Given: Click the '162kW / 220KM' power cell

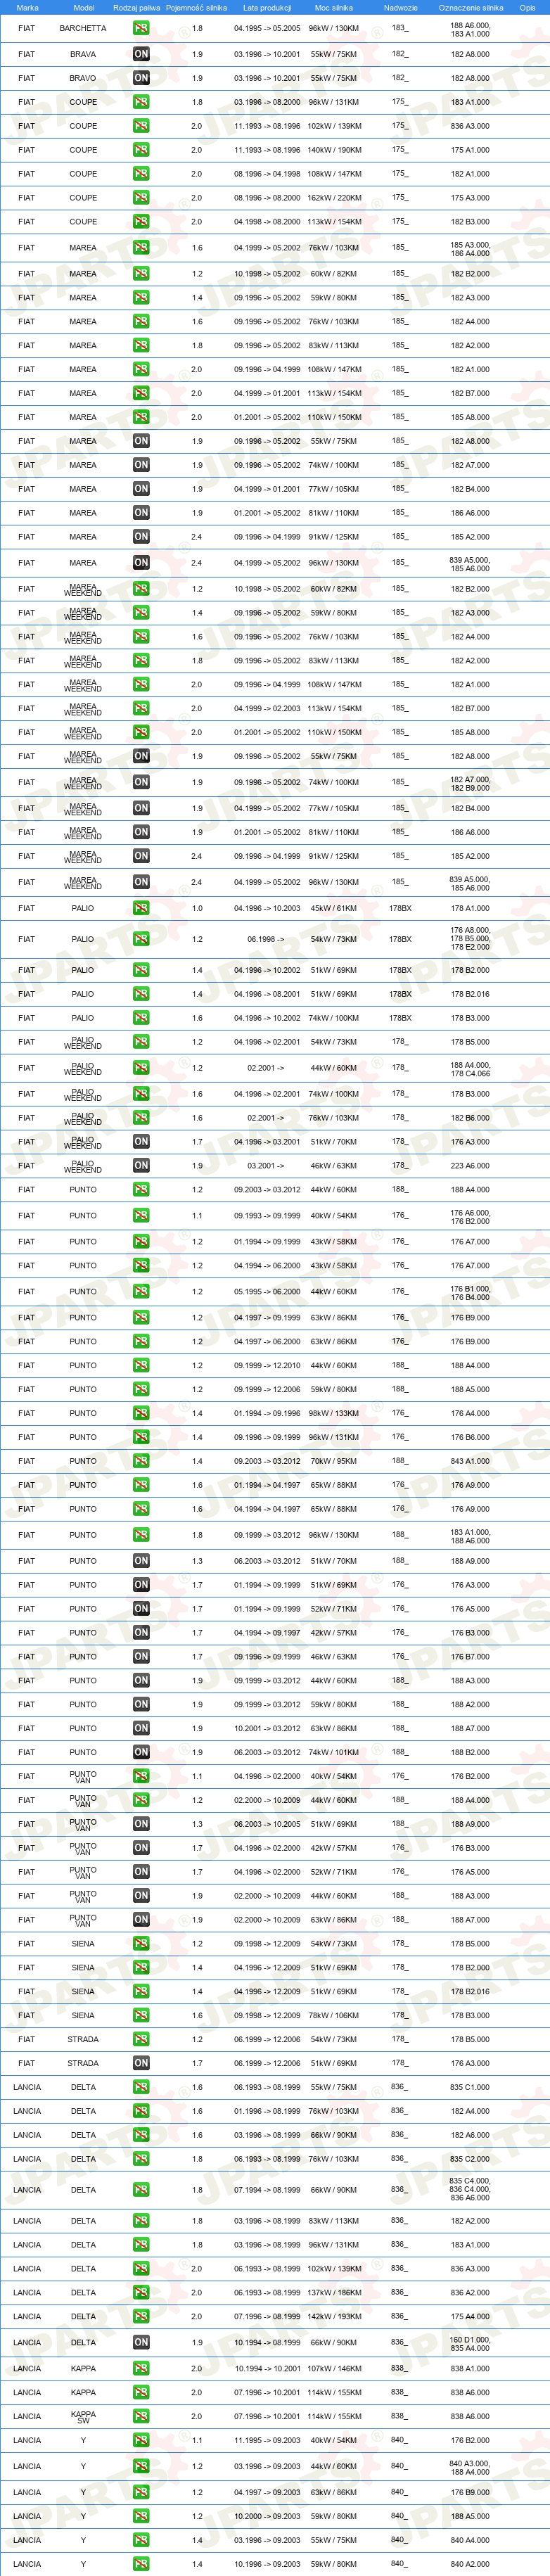Looking at the screenshot, I should pos(334,198).
